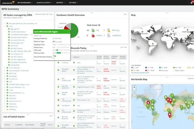The width and height of the screenshot is (194, 129).
Task: Select the HUAWEI Technology Co. vendor
Action: coord(19,84)
